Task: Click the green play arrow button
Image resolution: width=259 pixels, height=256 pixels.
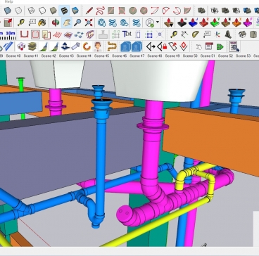Action: coord(220,47)
